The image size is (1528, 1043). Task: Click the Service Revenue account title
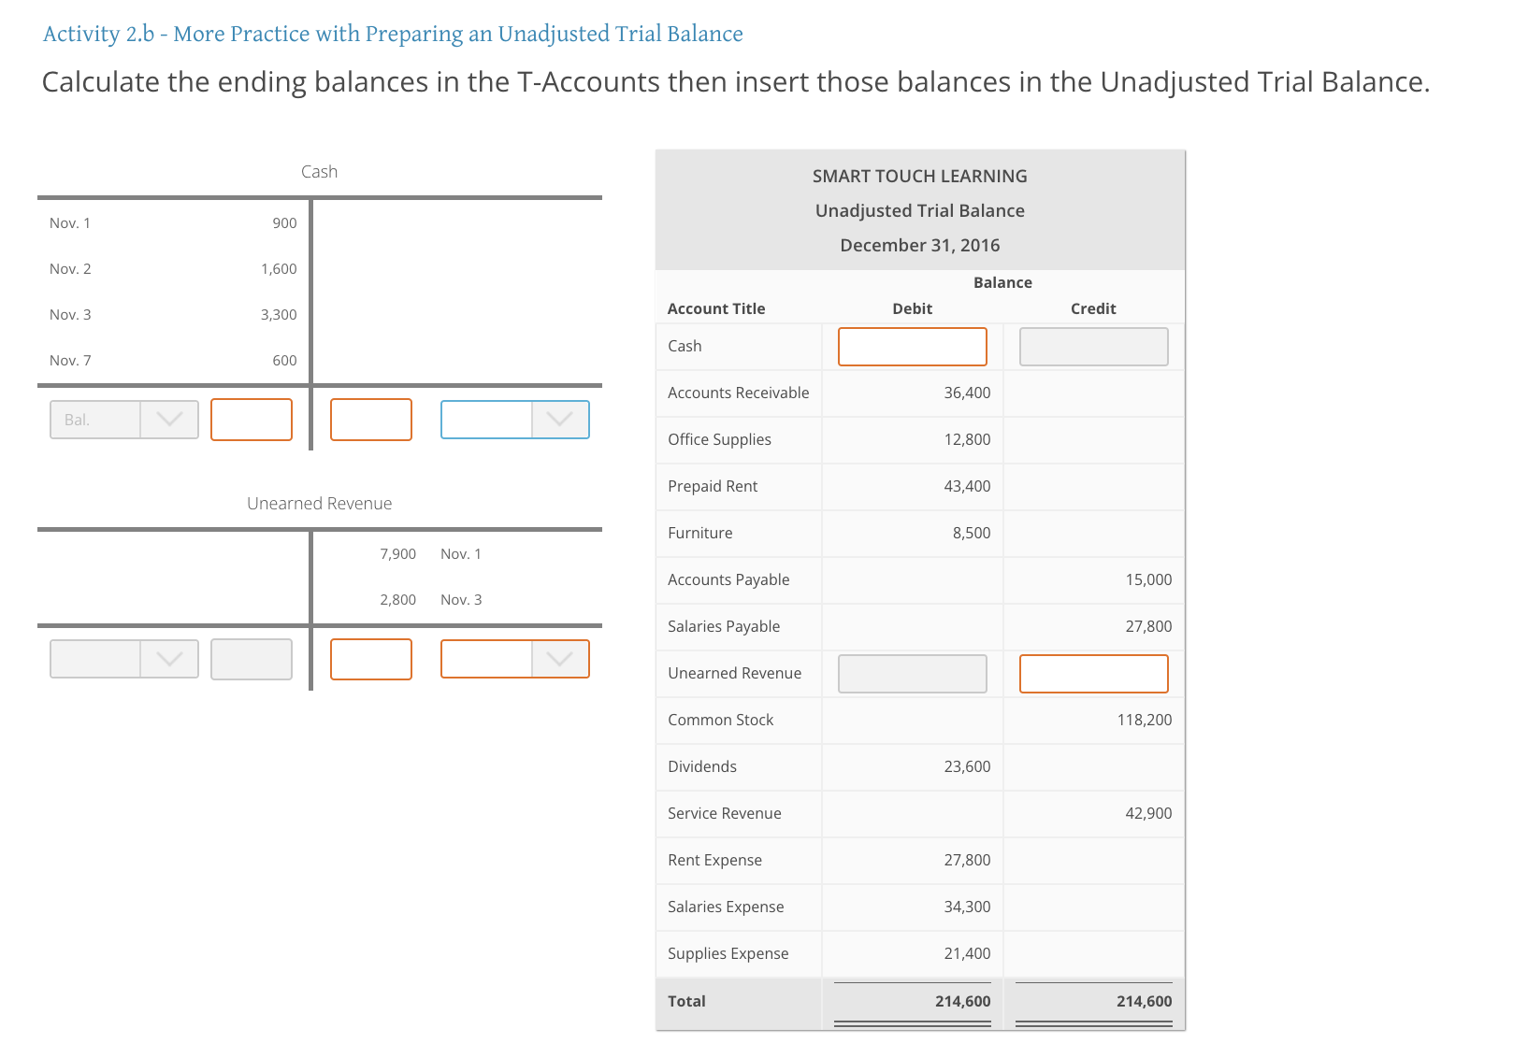[x=725, y=813]
